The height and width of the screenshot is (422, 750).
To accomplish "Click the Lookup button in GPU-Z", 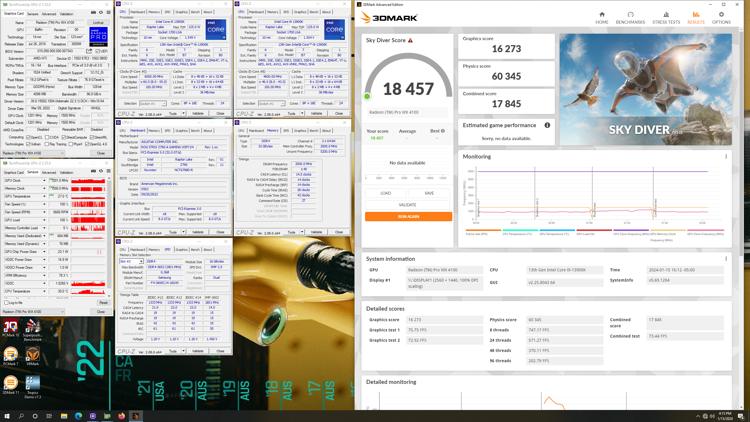I will 98,23.
